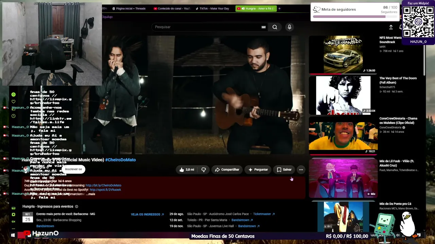Open the bit.ly/CheiroDoMato link

click(x=103, y=185)
